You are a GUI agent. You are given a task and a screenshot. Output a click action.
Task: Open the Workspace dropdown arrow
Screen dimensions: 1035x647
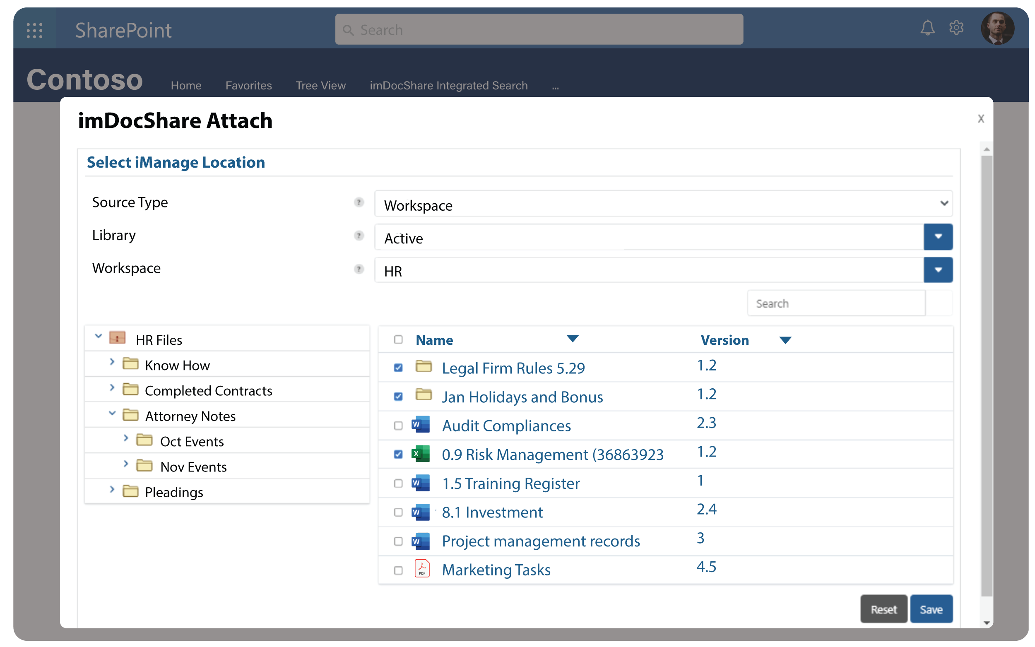938,269
